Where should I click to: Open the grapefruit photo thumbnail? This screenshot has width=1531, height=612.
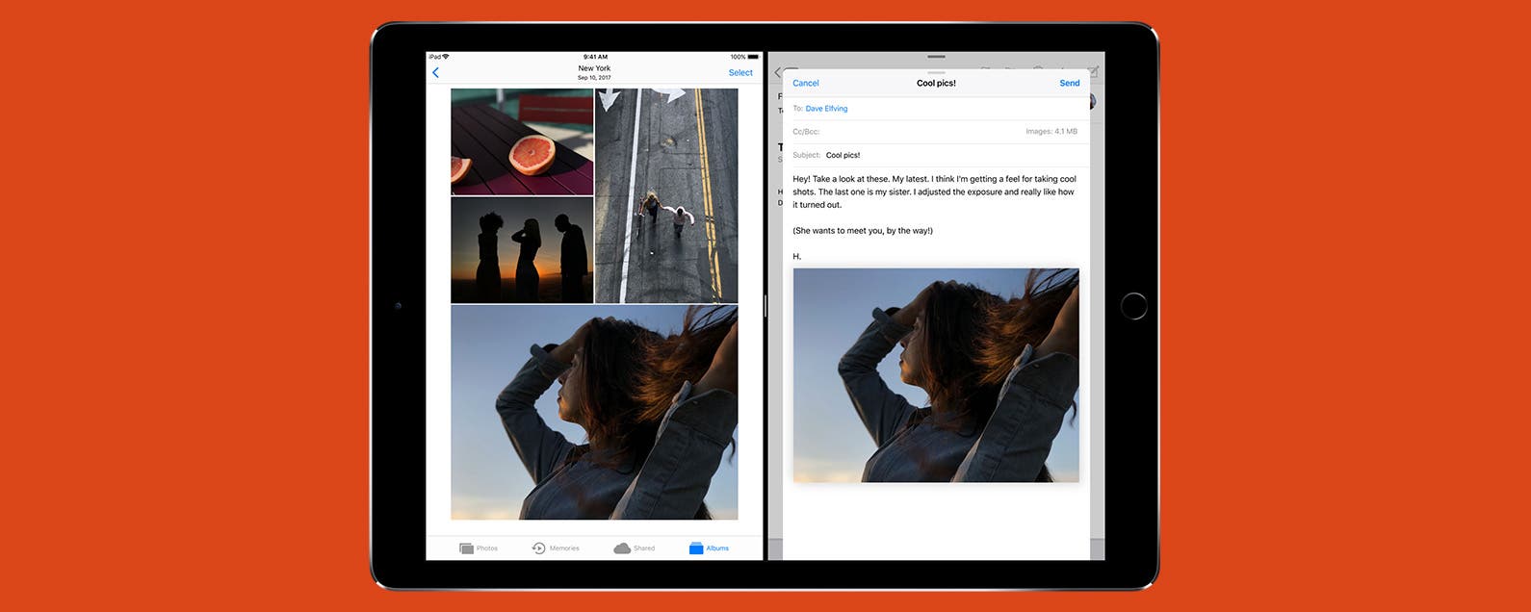click(522, 141)
